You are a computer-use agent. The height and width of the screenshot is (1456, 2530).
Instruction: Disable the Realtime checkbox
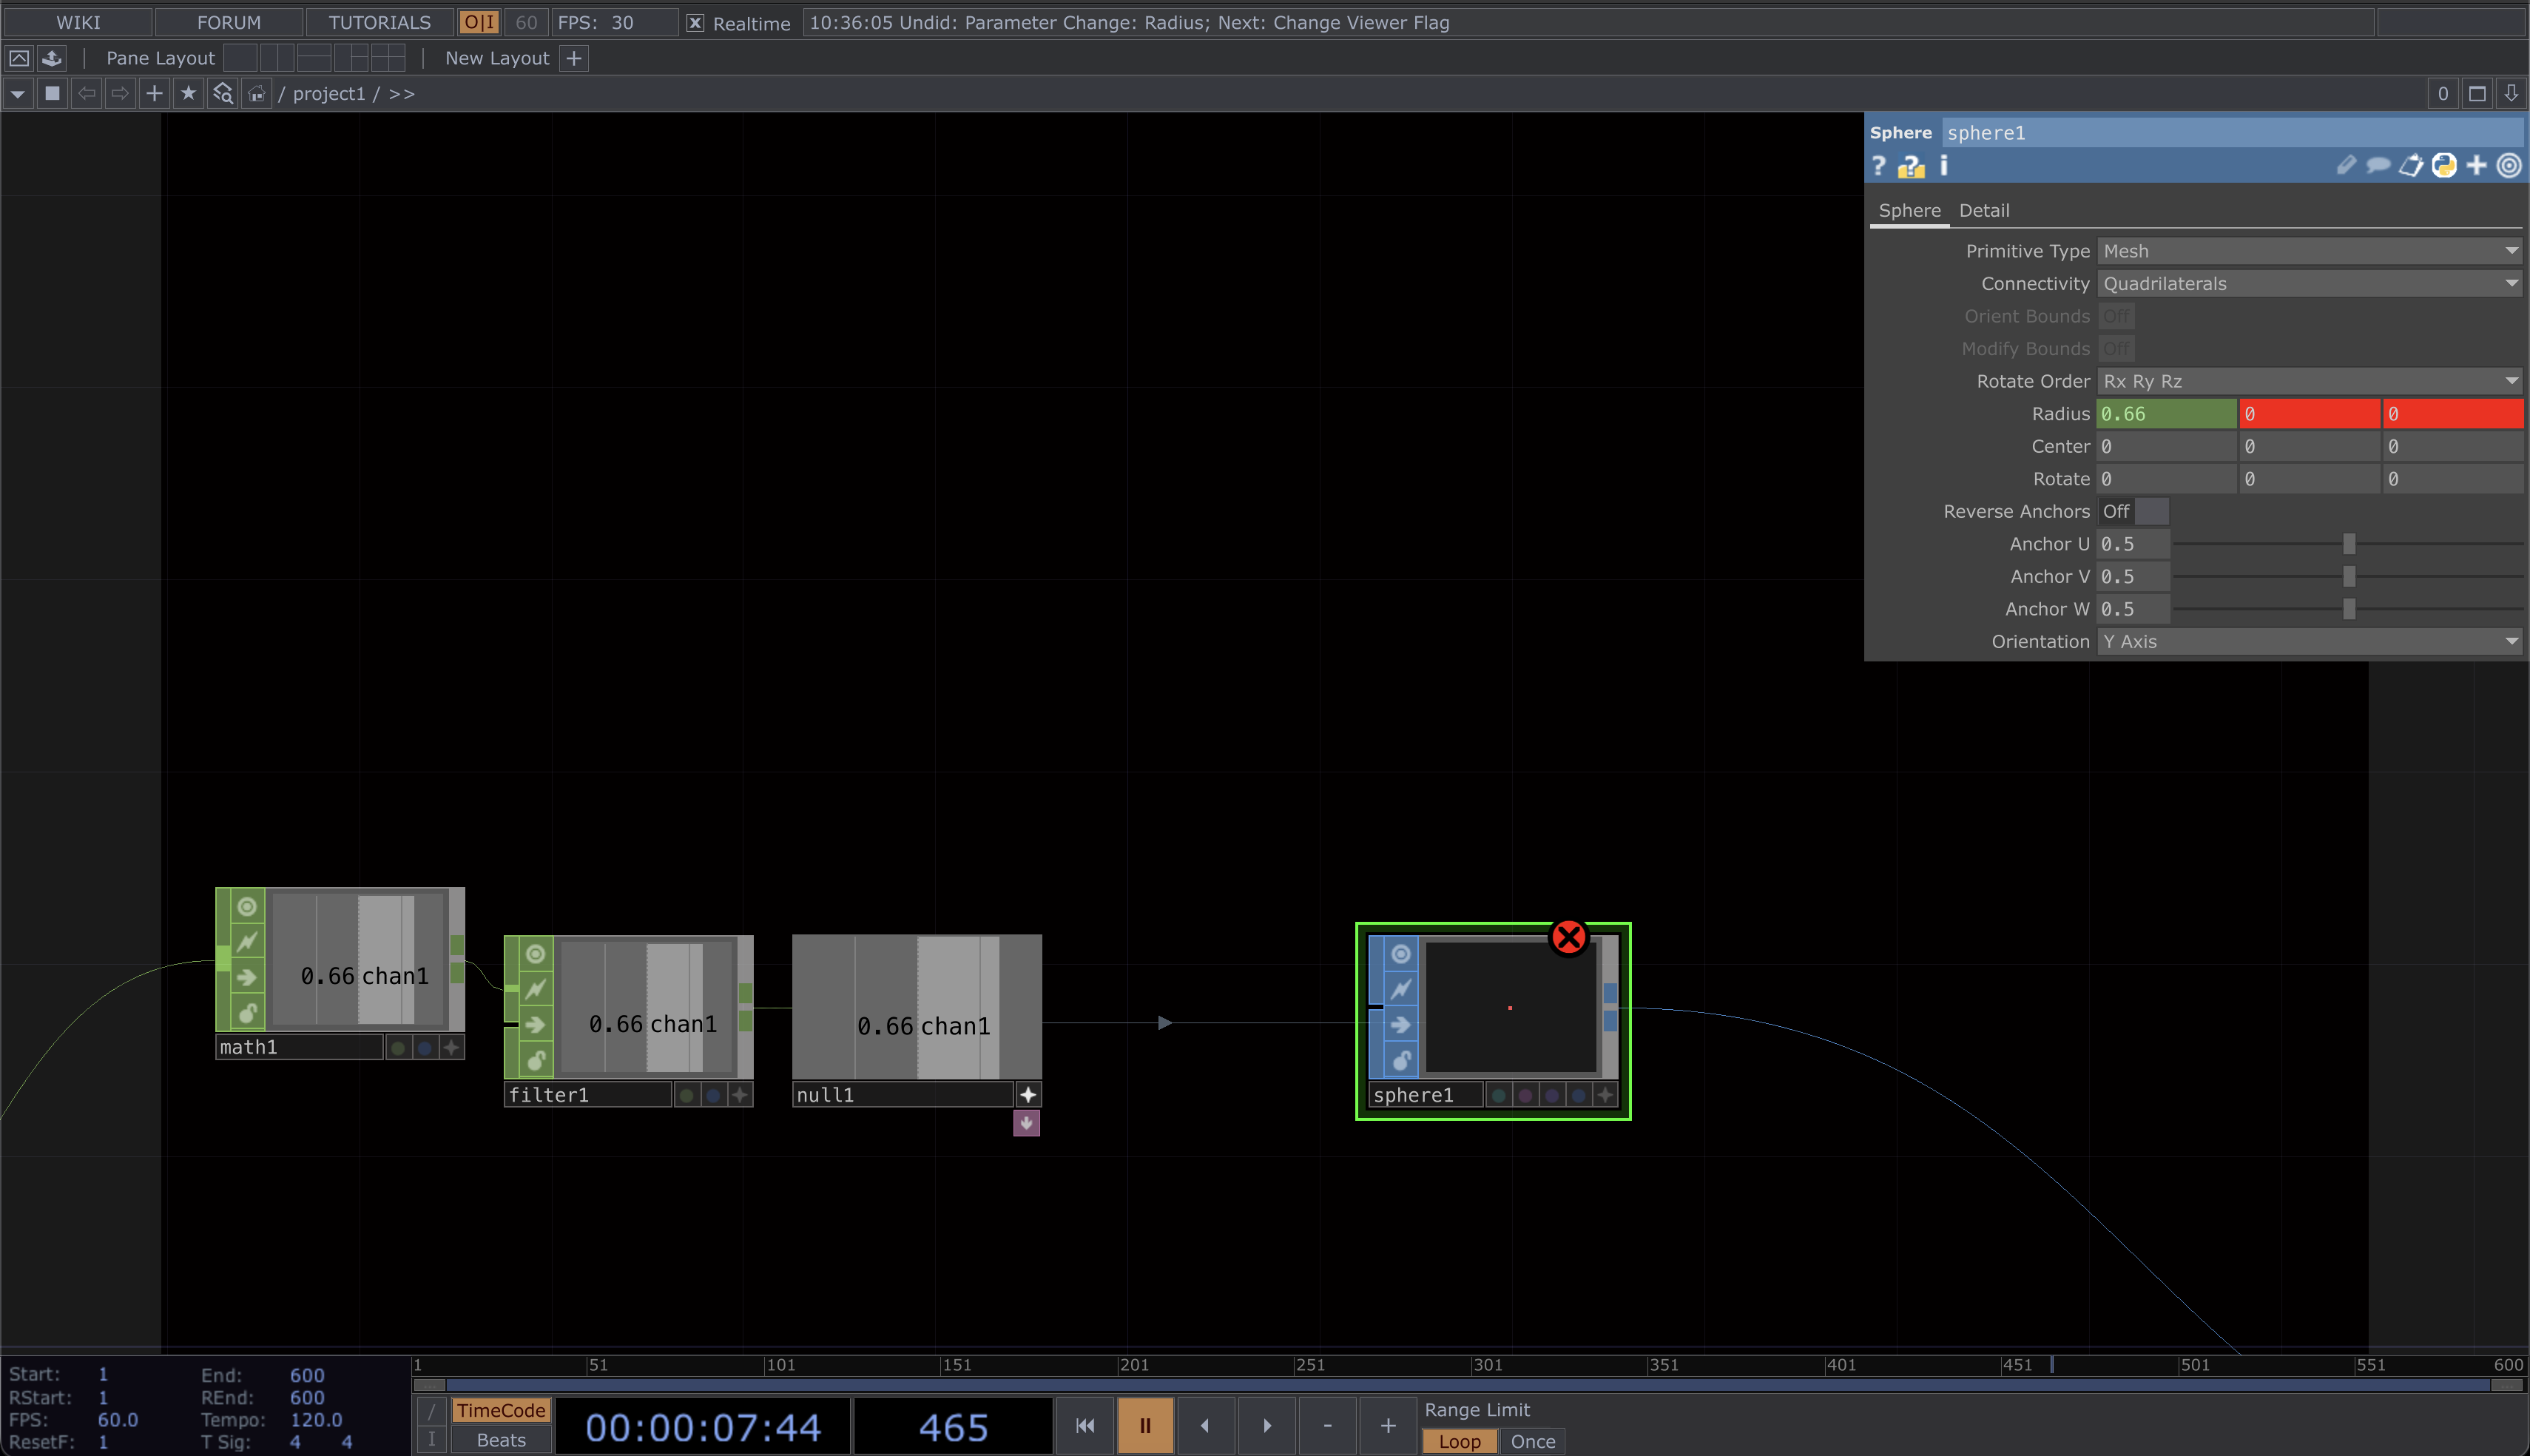point(695,22)
